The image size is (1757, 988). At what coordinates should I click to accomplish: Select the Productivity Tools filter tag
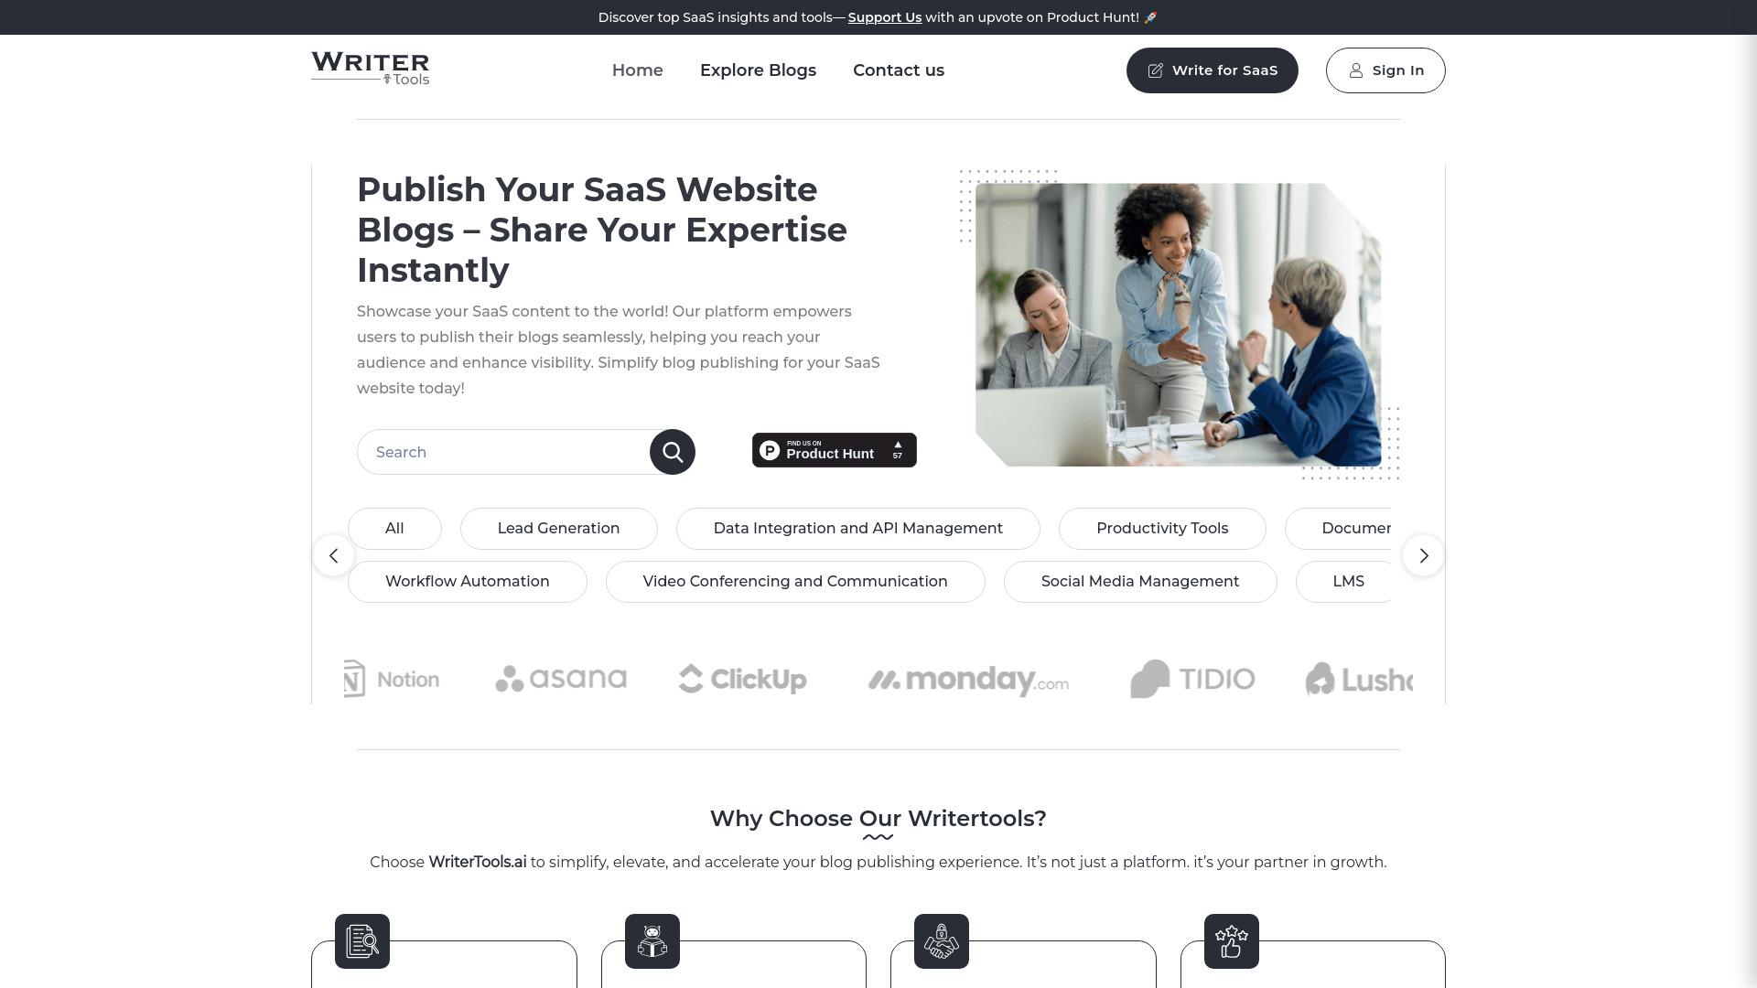[1162, 527]
